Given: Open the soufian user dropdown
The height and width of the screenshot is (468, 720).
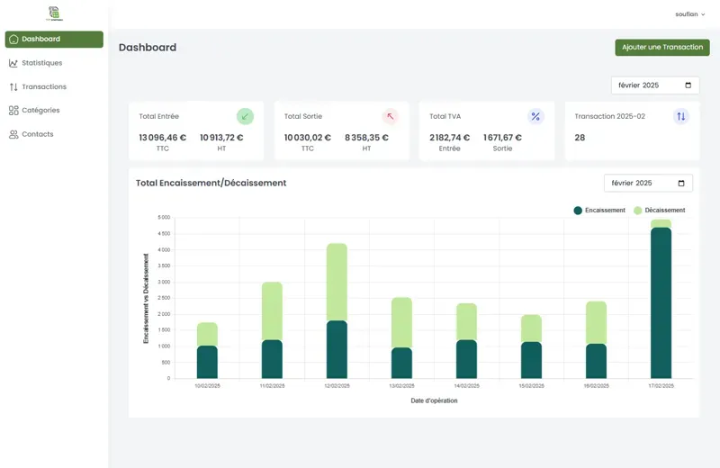Looking at the screenshot, I should pos(689,14).
